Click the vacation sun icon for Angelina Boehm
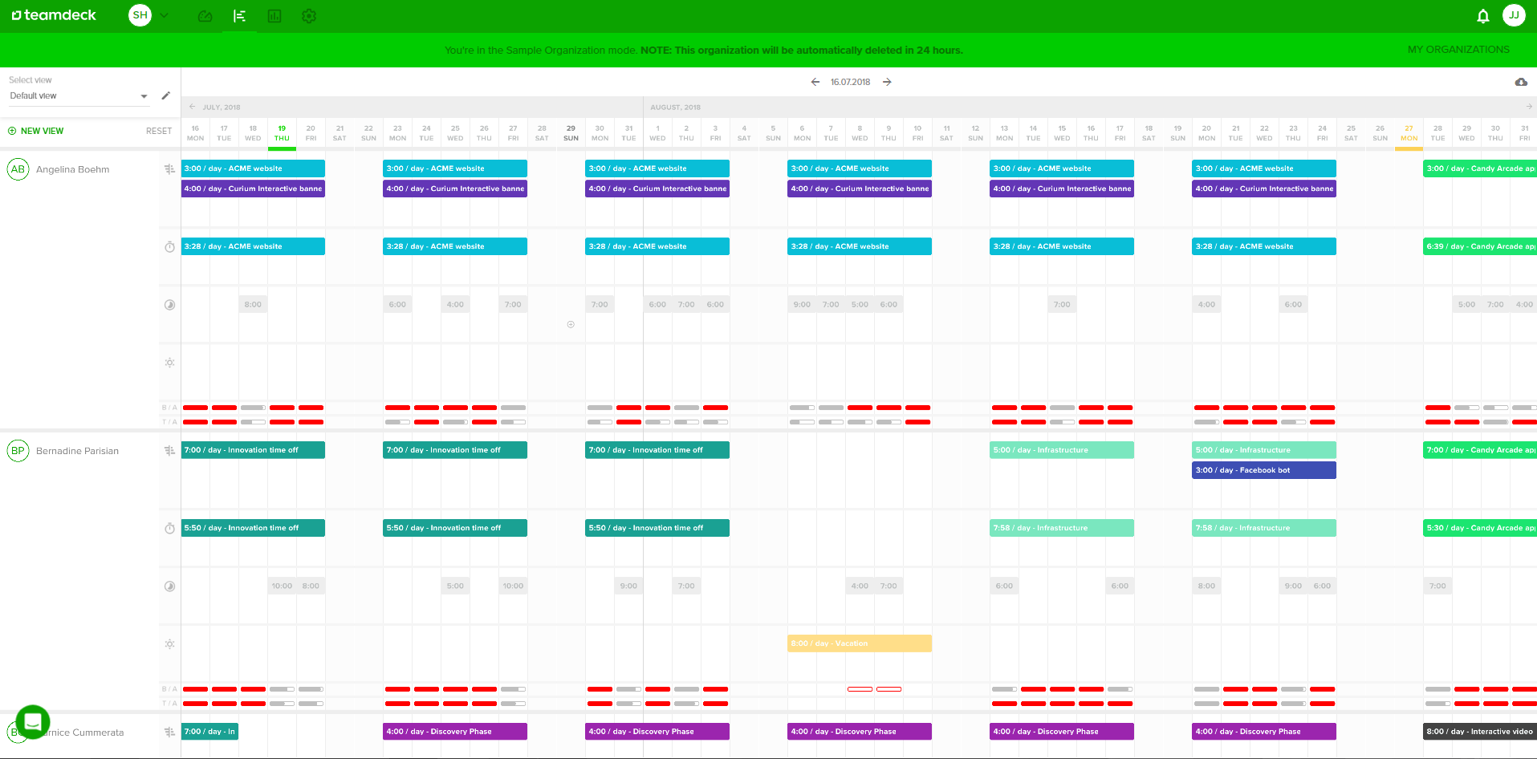 click(x=169, y=363)
